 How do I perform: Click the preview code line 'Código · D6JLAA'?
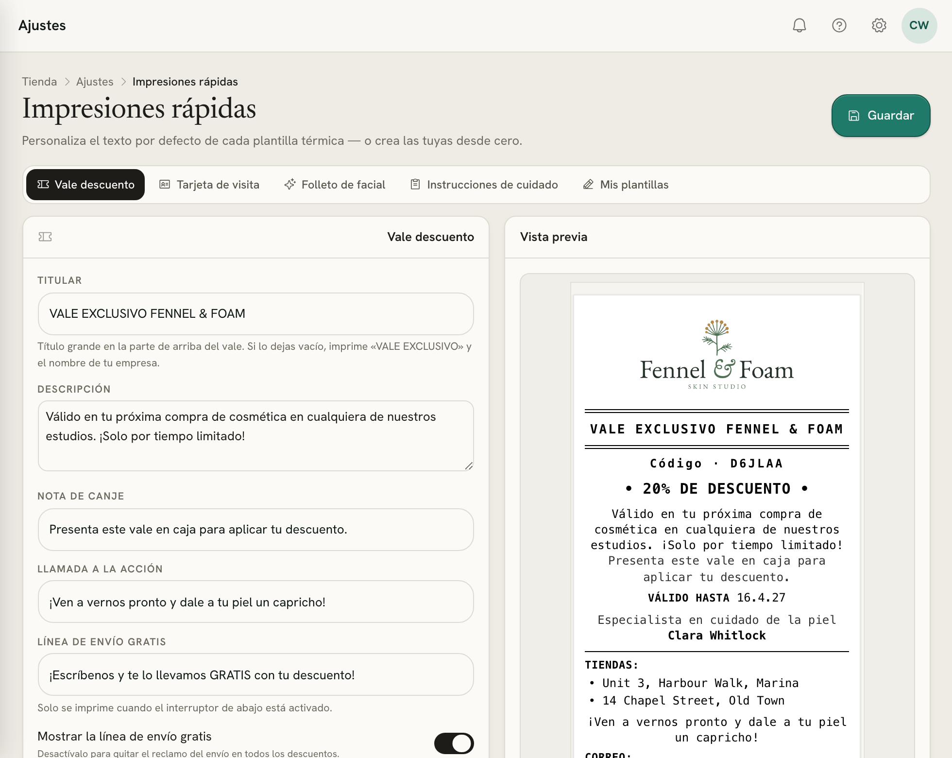[717, 464]
